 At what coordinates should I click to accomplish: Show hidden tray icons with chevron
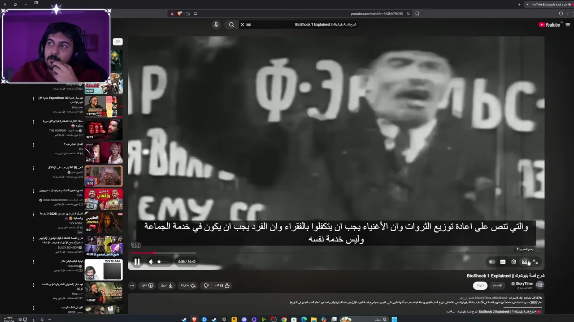pyautogui.click(x=49, y=319)
